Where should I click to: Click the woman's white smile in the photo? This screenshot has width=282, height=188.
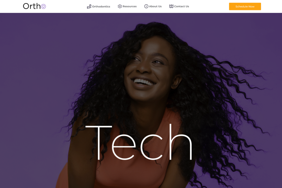pos(144,82)
